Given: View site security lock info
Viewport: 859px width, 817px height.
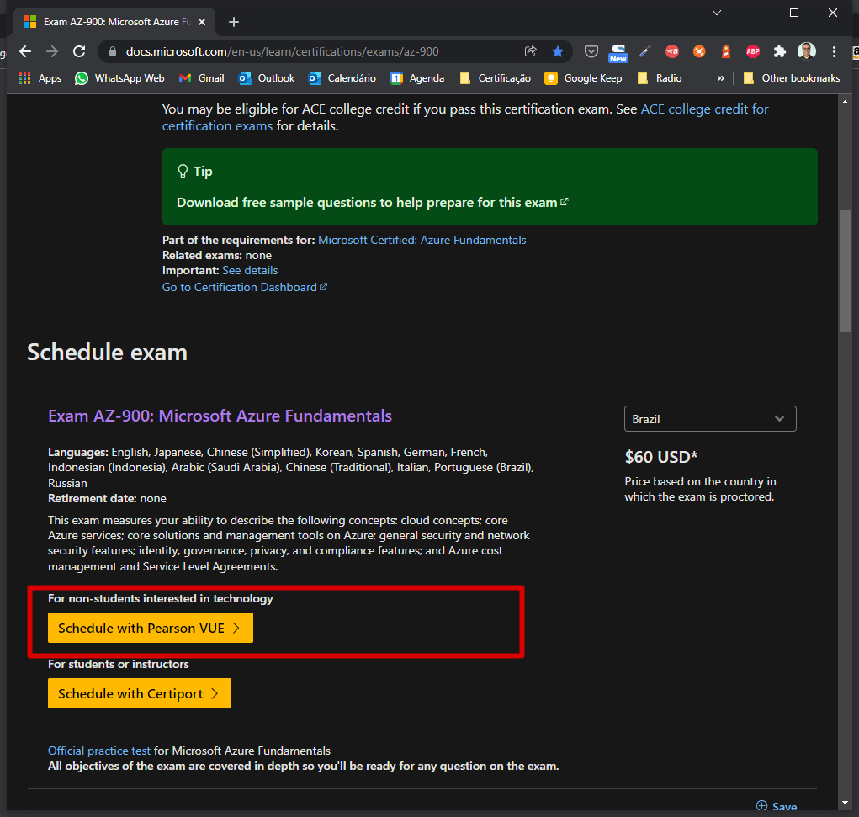Looking at the screenshot, I should click(x=113, y=51).
